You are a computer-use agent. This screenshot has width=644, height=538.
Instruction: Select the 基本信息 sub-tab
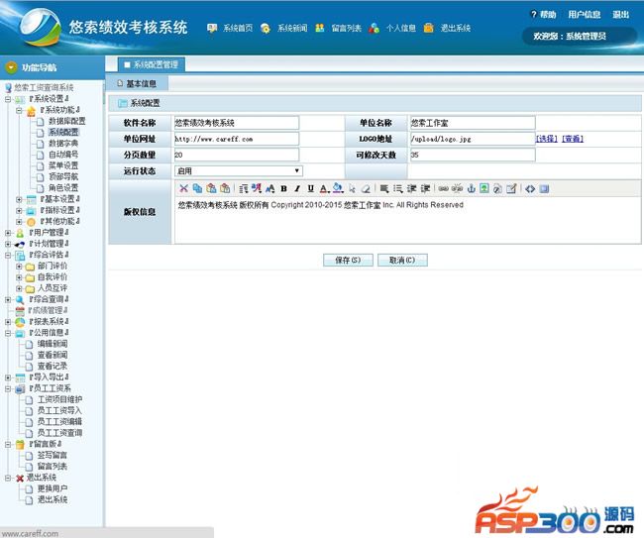tap(137, 84)
